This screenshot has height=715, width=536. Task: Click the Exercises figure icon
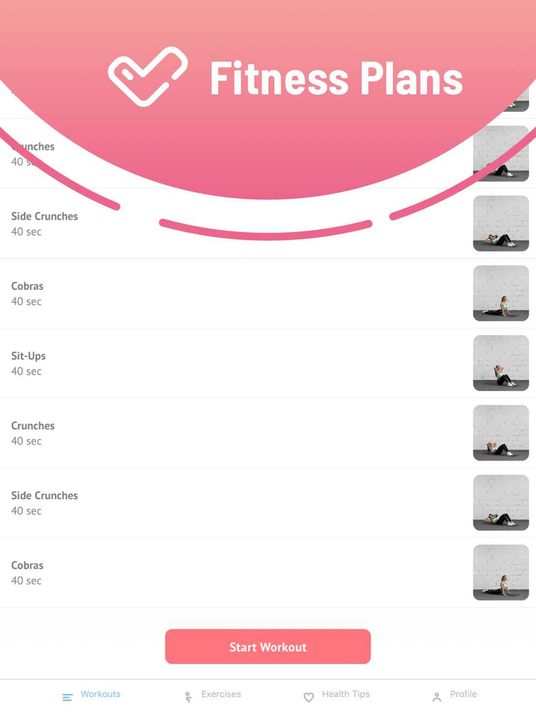(188, 697)
